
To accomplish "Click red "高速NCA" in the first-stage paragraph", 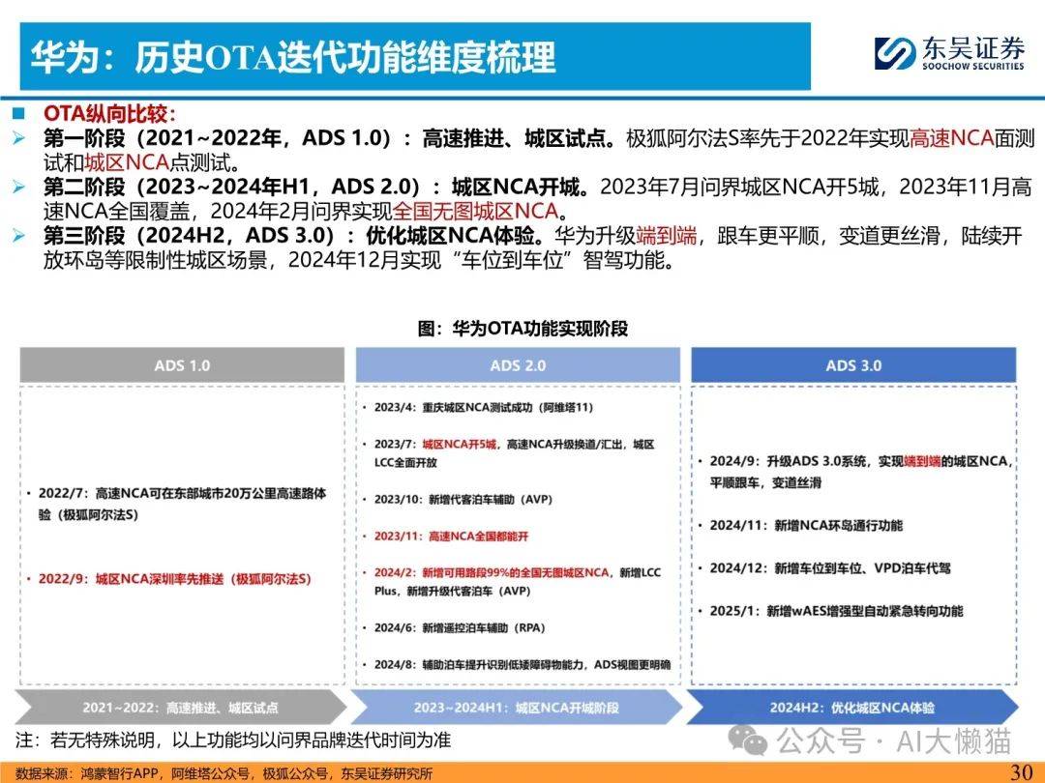I will pos(952,138).
